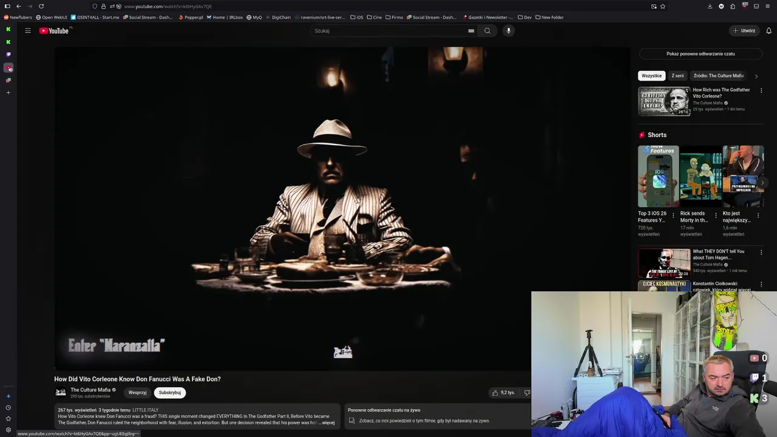Open options for What THEY DON'T tell You video

761,252
